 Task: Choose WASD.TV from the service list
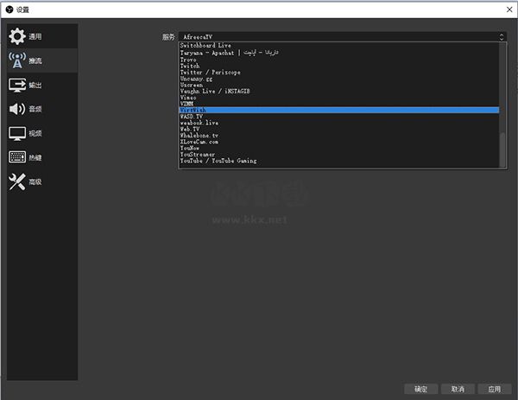point(339,117)
